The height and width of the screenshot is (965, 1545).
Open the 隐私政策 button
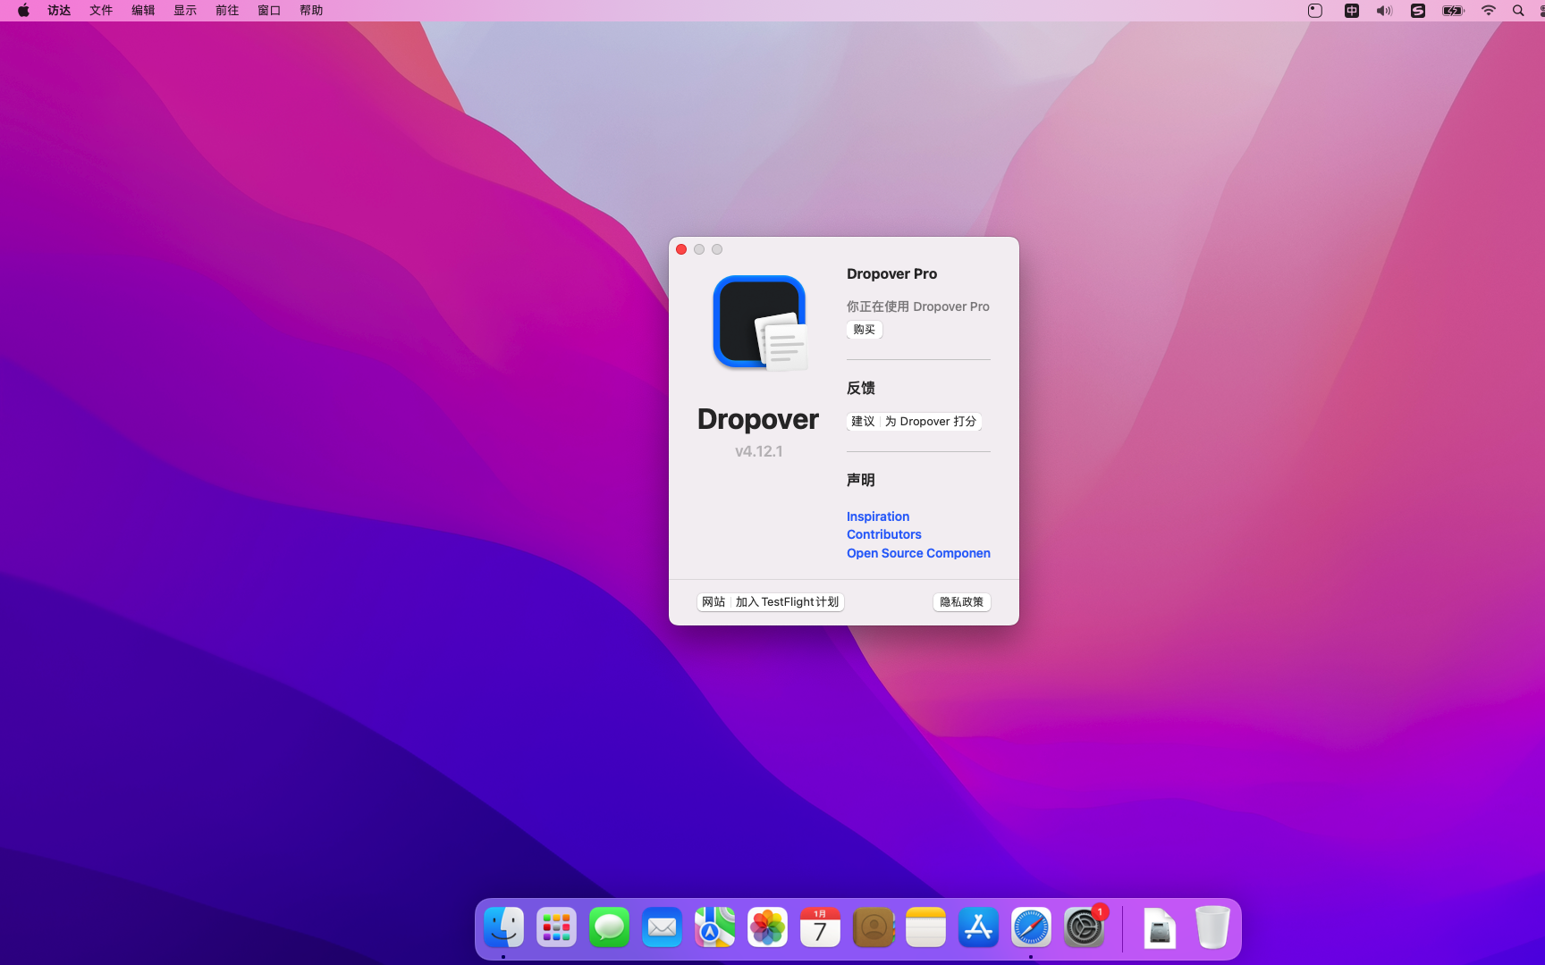962,602
